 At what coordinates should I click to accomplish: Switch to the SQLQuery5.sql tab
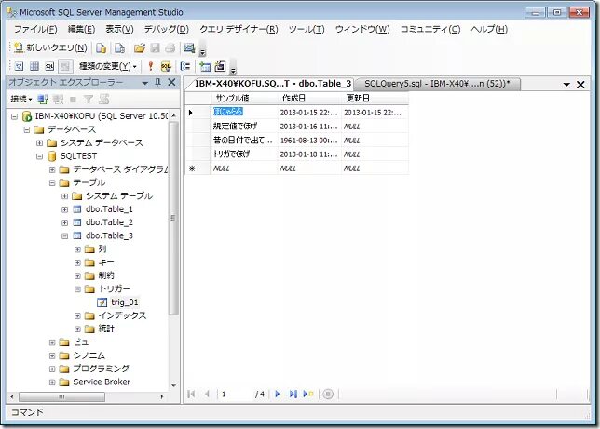coord(437,84)
